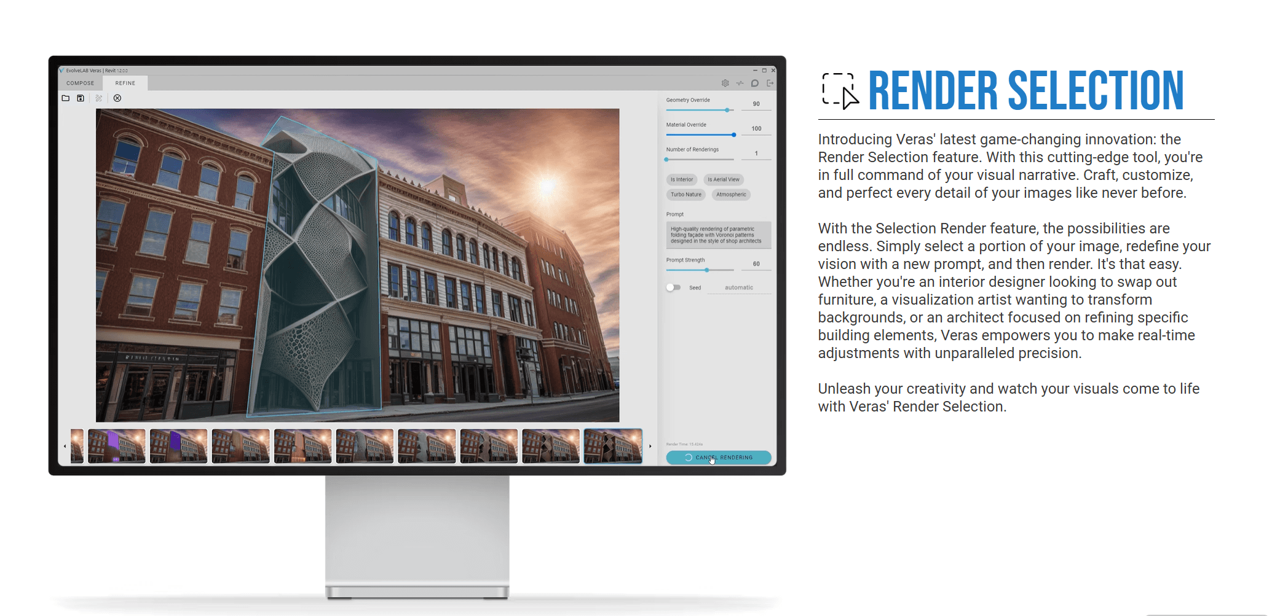
Task: Select partially visible leftmost thumbnail
Action: [77, 446]
